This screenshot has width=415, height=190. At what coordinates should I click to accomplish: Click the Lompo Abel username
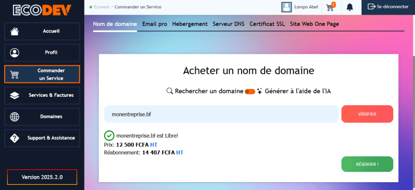(x=306, y=7)
